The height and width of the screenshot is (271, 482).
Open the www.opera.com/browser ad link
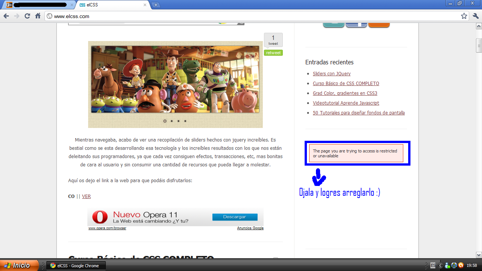pos(107,228)
